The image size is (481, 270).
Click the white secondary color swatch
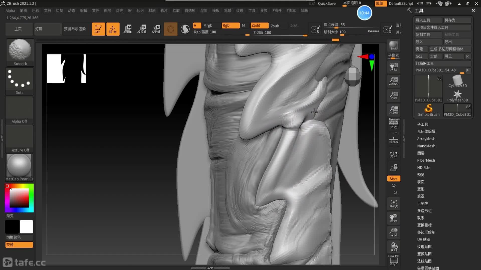coord(27,227)
